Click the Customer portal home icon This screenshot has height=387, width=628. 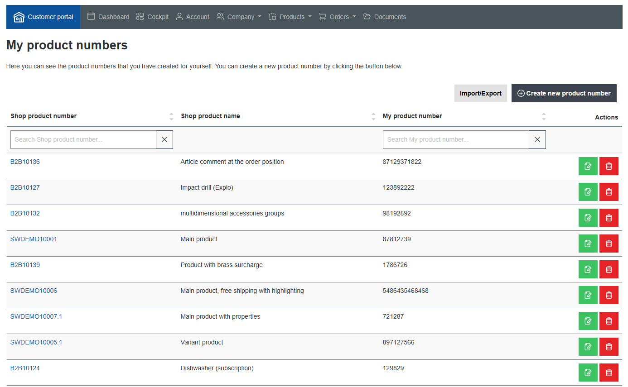click(19, 17)
